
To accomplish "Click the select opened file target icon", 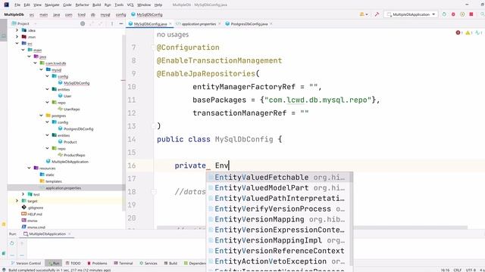I will [83, 23].
